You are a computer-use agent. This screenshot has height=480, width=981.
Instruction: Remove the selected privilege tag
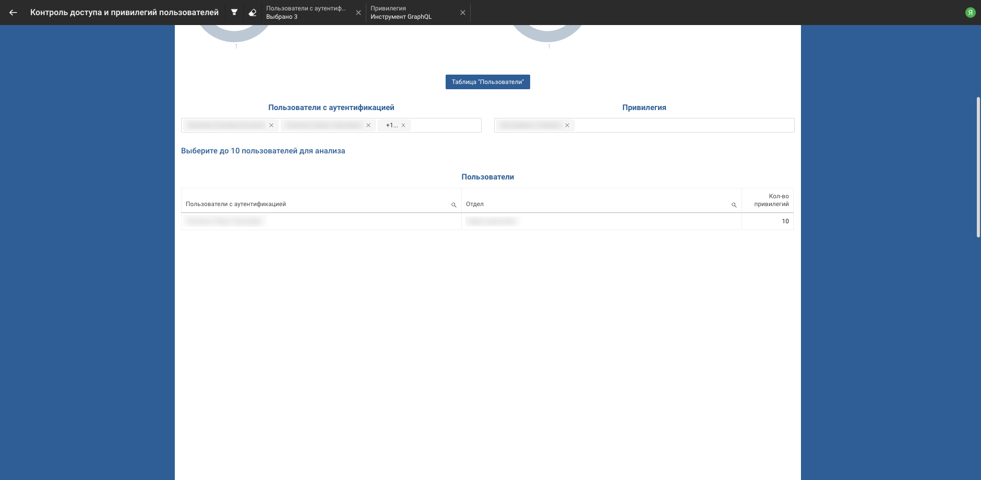tap(567, 125)
